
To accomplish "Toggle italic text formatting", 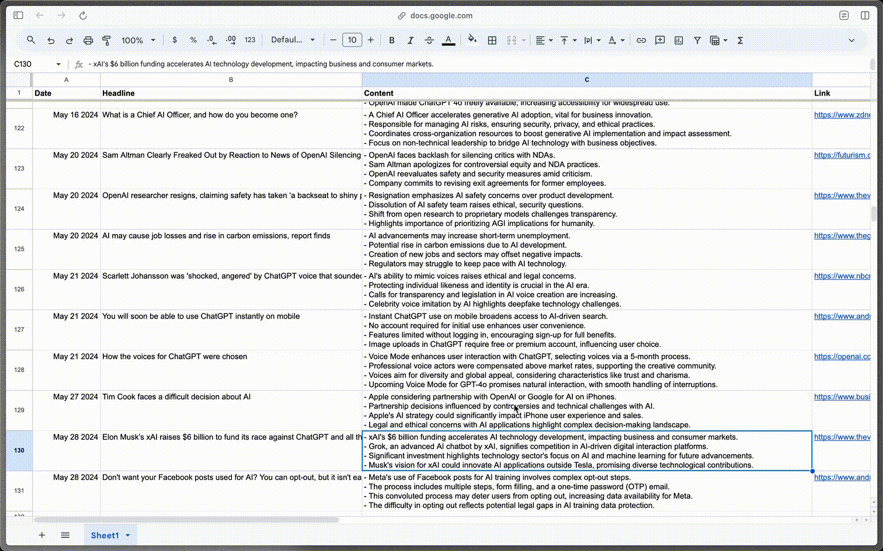I will [411, 40].
